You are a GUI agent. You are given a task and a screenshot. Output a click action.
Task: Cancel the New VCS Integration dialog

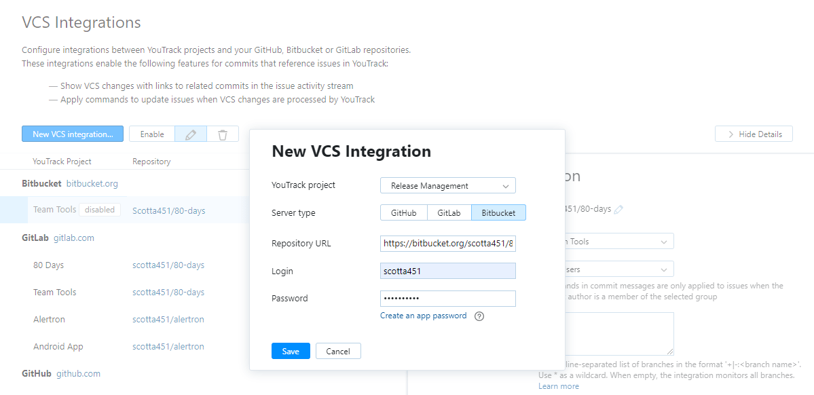338,351
